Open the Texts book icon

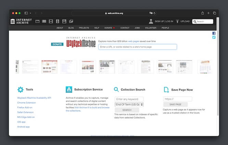tap(44, 21)
